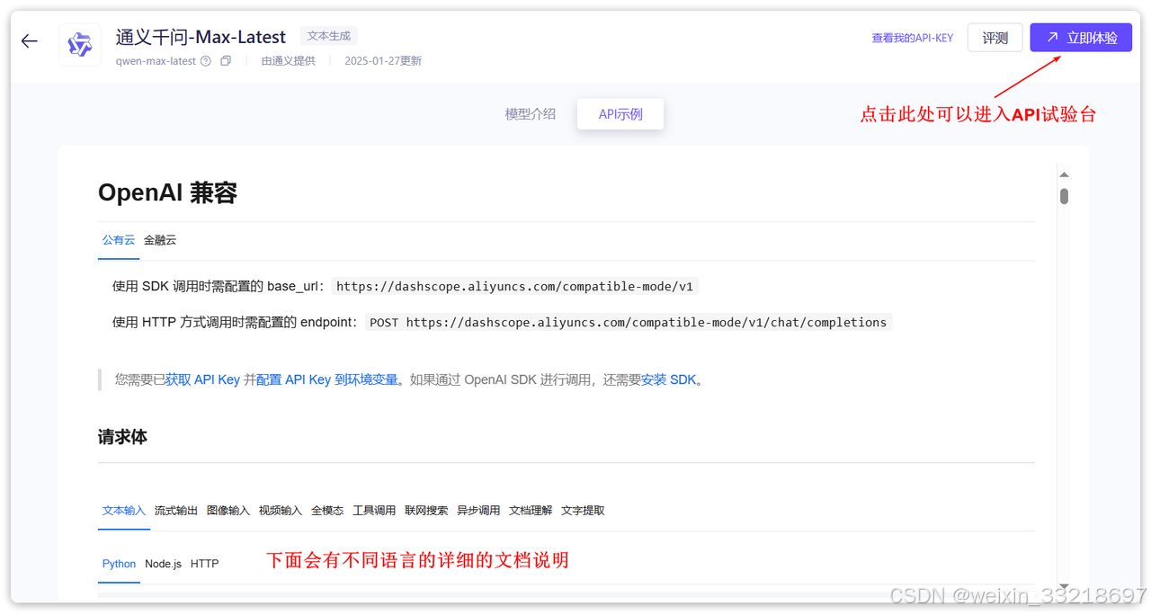The width and height of the screenshot is (1151, 615).
Task: Open the 安装 SDK link
Action: point(669,379)
